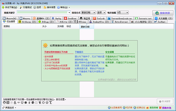Expand the arrow beside 帮助(H)
The height and width of the screenshot is (111, 176).
(69, 8)
